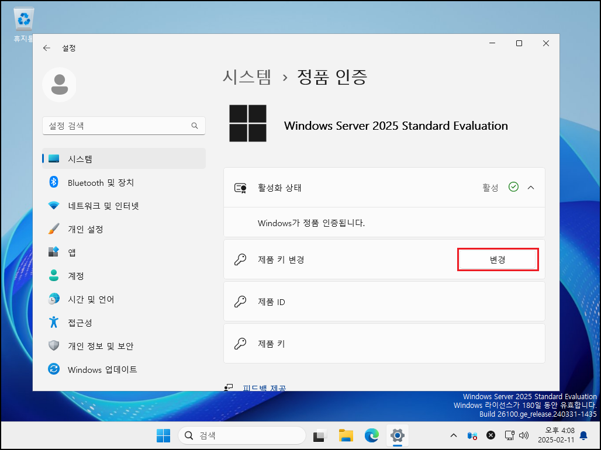The image size is (601, 450).
Task: Open the 휴지통 recycle bin on desktop
Action: pyautogui.click(x=23, y=24)
